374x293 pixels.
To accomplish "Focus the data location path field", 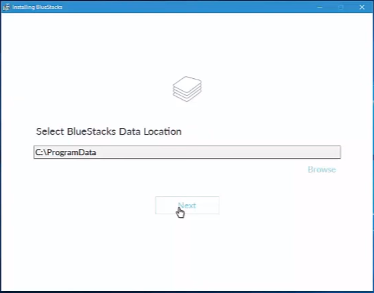I will click(187, 152).
